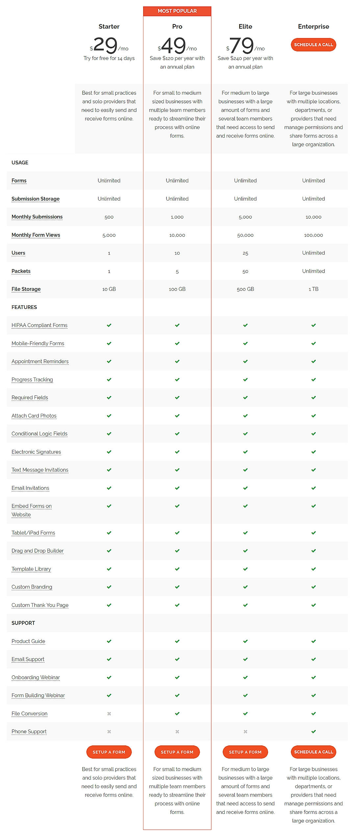This screenshot has height=835, width=352.
Task: Open the Conditional Logic Fields link
Action: (x=39, y=434)
